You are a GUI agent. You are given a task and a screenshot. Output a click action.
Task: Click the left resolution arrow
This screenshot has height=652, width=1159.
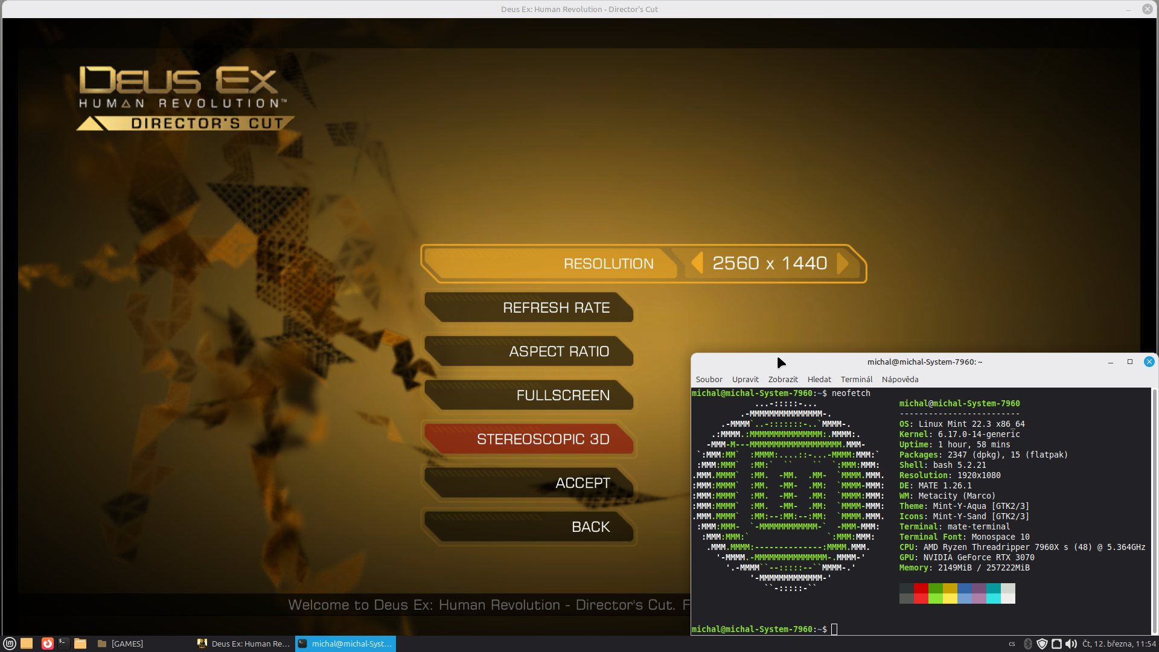(697, 263)
